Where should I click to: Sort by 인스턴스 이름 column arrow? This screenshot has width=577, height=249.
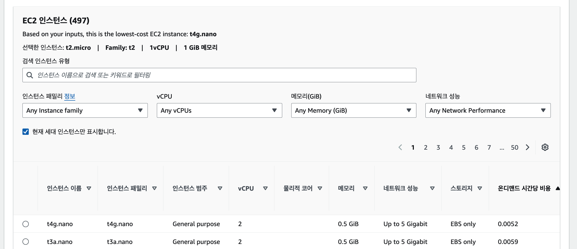point(89,188)
